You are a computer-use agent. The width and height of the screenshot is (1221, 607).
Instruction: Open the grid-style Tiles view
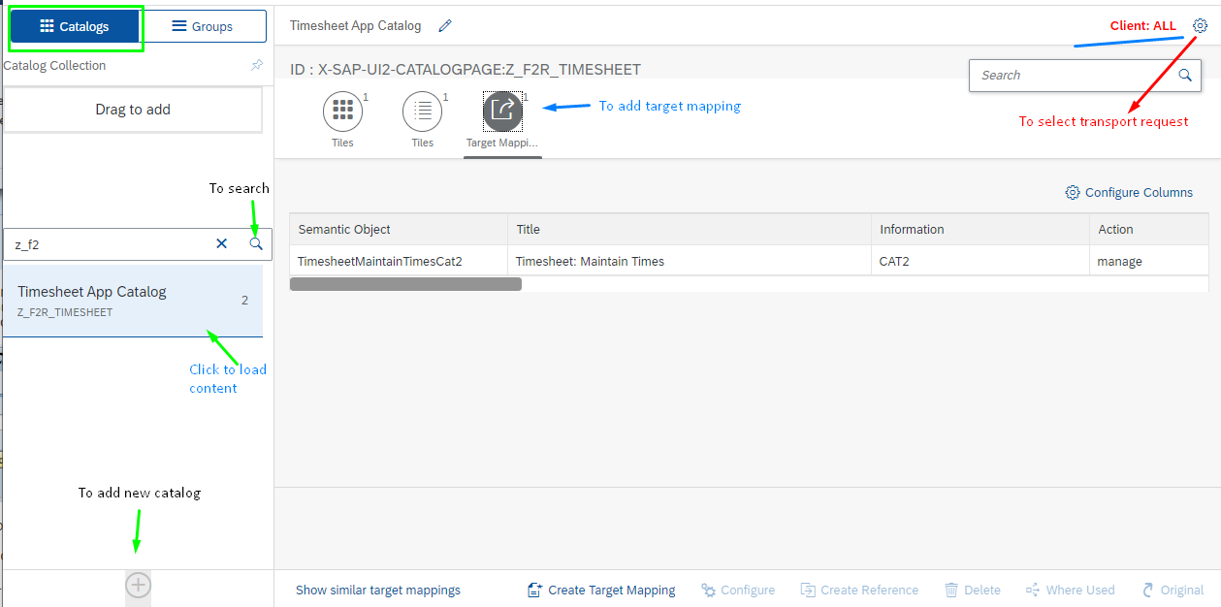point(342,111)
